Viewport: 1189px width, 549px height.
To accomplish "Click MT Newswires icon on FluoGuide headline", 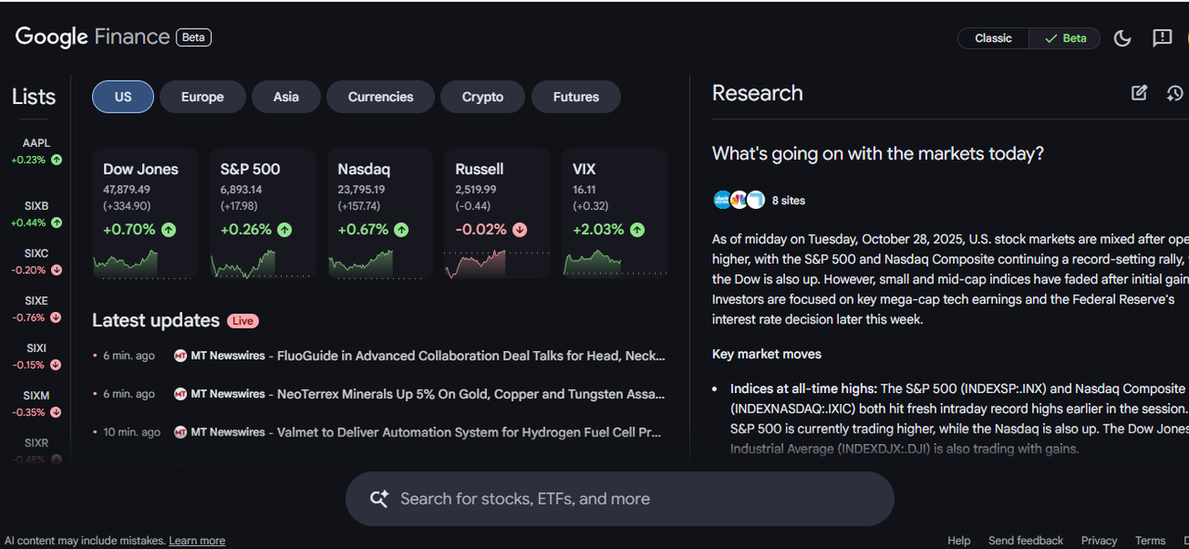I will (180, 356).
